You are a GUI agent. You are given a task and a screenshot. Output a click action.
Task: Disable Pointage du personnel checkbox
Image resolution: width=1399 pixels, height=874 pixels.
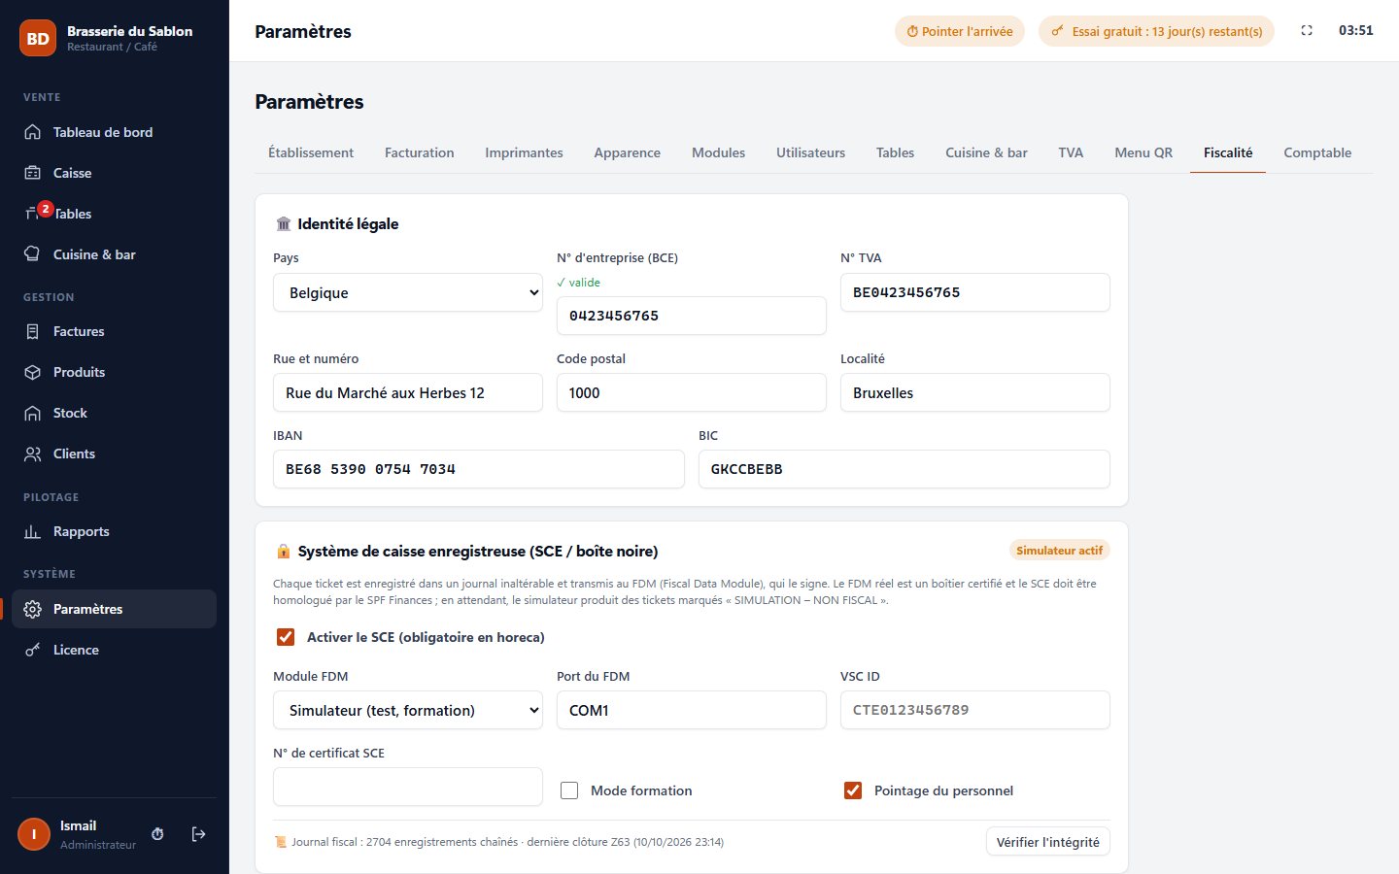[853, 790]
